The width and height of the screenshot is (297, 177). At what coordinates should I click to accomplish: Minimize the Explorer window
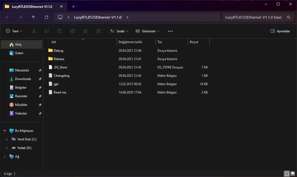(x=266, y=4)
